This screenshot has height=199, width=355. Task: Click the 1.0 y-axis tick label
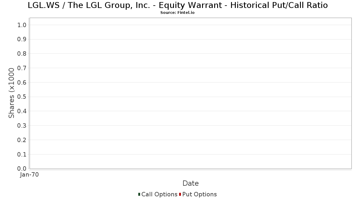(x=22, y=25)
